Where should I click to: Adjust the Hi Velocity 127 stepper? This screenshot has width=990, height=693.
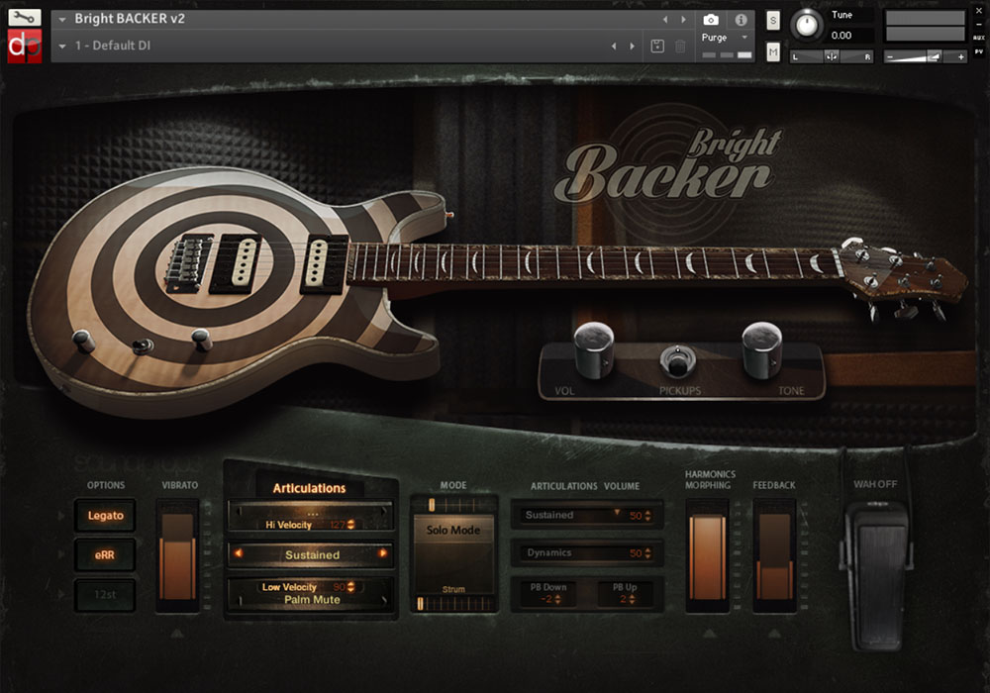tap(351, 525)
